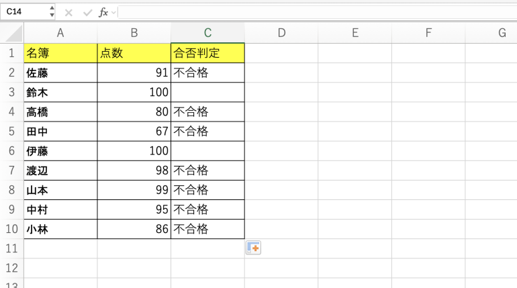
Task: Select row 1 header
Action: [11, 53]
